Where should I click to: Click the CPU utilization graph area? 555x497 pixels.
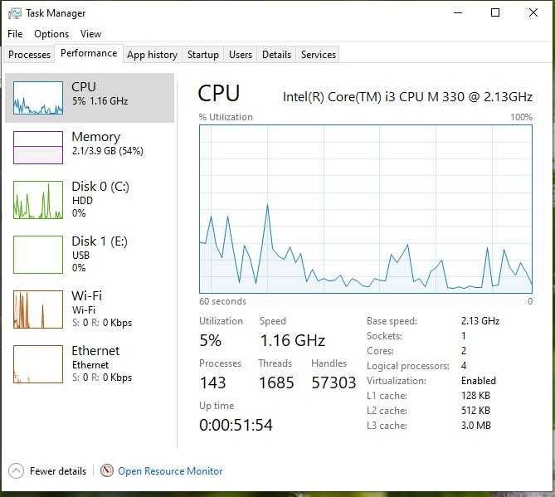pos(366,209)
